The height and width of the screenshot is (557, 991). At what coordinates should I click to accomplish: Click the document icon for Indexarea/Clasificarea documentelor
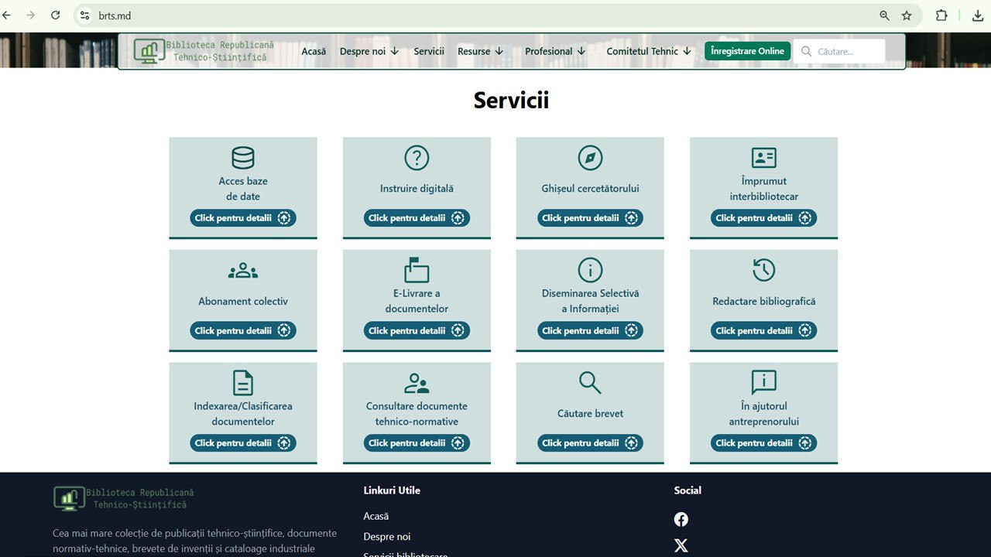[x=243, y=383]
